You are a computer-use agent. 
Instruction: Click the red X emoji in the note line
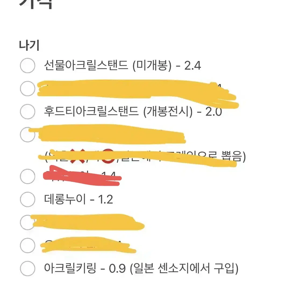77,156
